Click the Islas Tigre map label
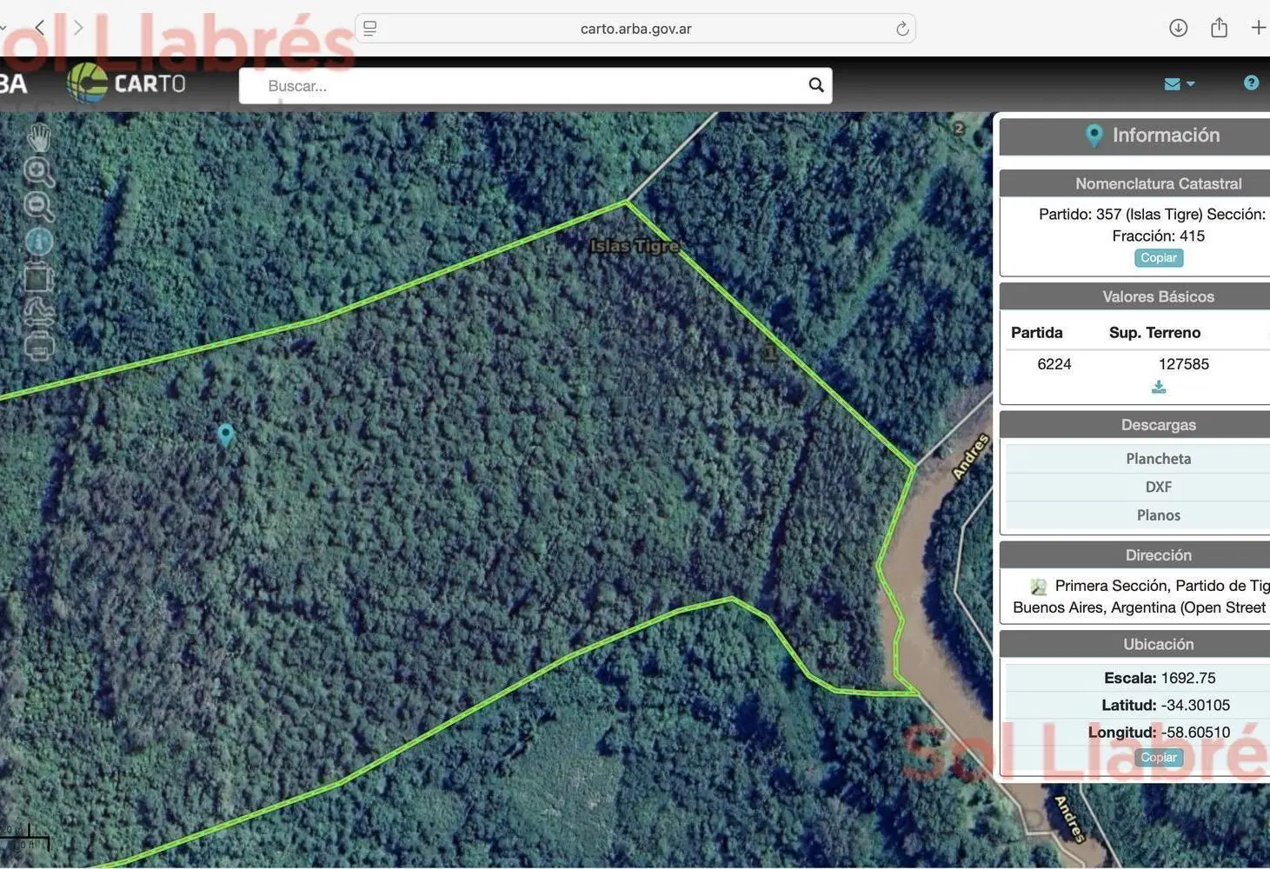The width and height of the screenshot is (1270, 869). [x=635, y=246]
